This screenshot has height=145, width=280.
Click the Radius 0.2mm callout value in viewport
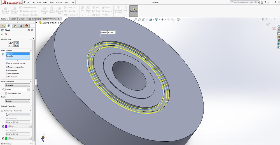[x=111, y=32]
